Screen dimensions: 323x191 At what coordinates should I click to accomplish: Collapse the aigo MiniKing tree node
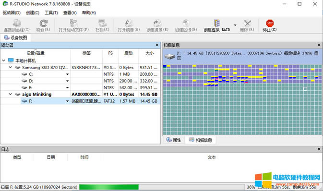click(x=10, y=94)
